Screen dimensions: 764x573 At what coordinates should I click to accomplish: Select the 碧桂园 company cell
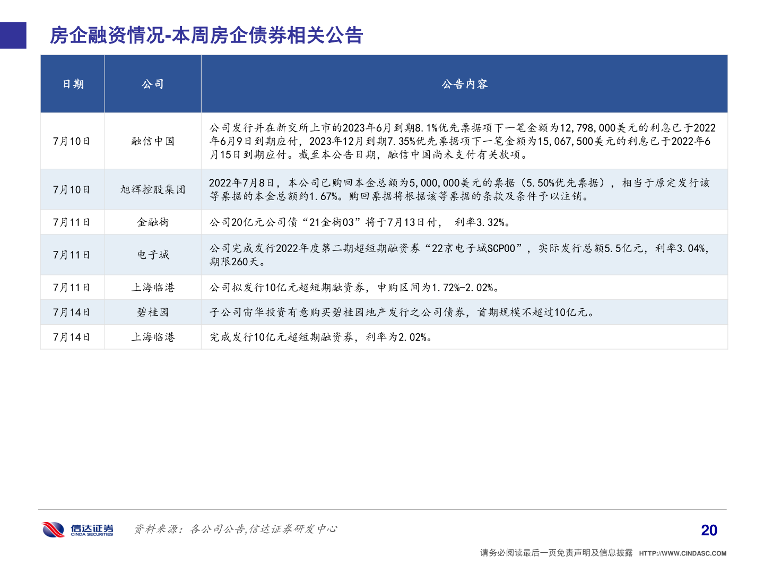coord(153,312)
